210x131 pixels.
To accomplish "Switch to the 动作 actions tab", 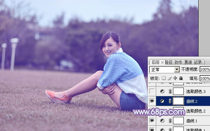I will click(x=178, y=62).
